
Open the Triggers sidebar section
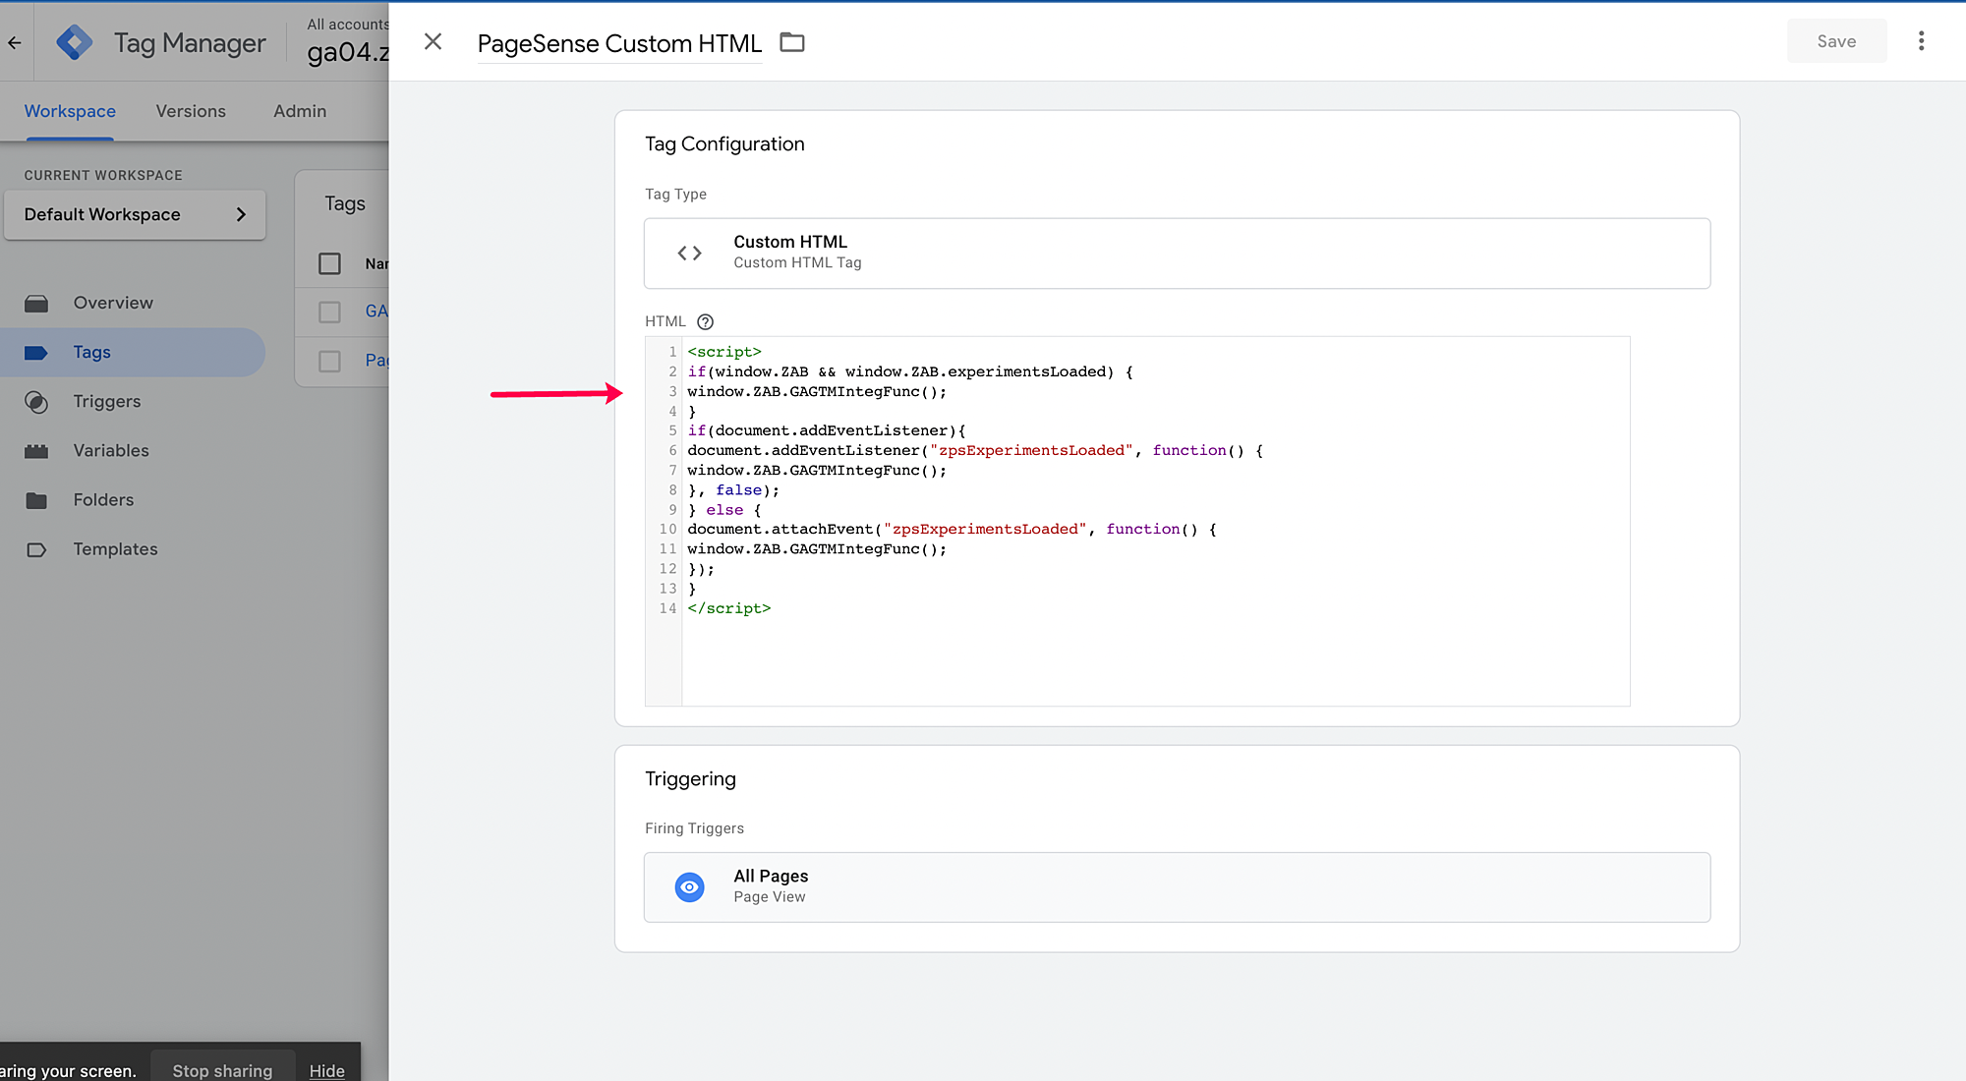pyautogui.click(x=106, y=401)
